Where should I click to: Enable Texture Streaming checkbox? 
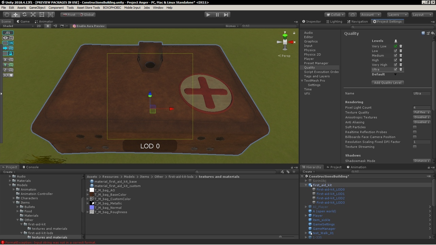(415, 147)
